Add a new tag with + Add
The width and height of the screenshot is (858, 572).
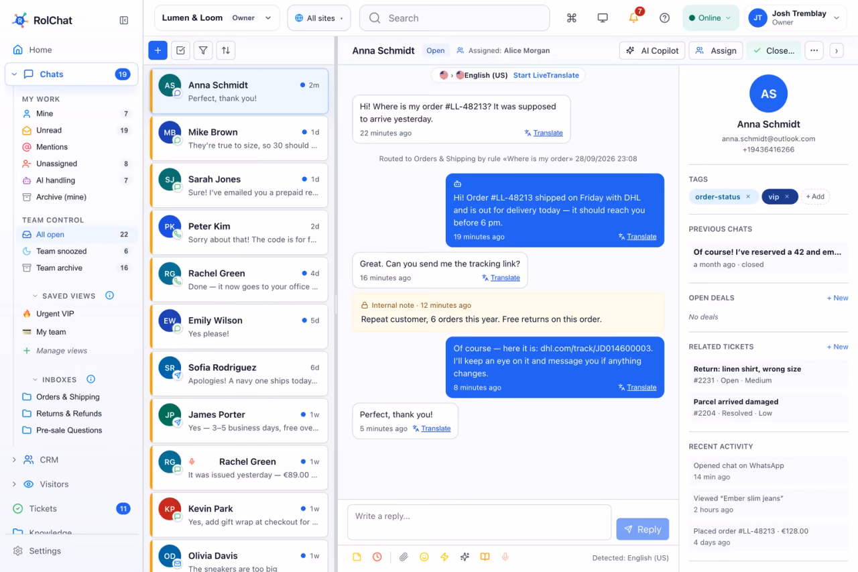(815, 196)
